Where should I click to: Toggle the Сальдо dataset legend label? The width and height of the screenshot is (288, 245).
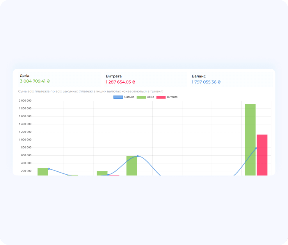pyautogui.click(x=129, y=97)
